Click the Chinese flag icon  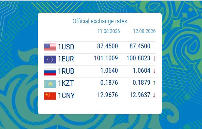[50, 96]
